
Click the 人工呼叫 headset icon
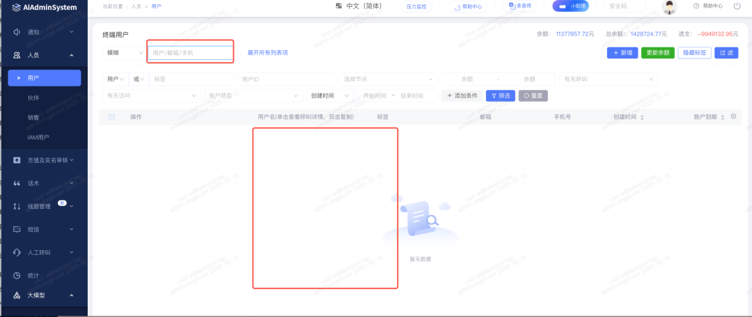pos(17,252)
